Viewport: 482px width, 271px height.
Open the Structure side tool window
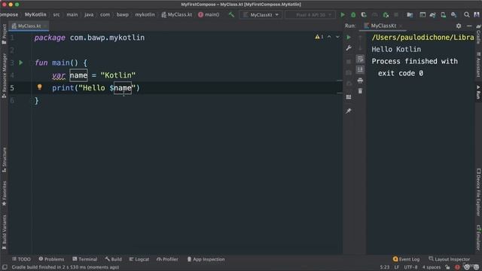tap(4, 160)
